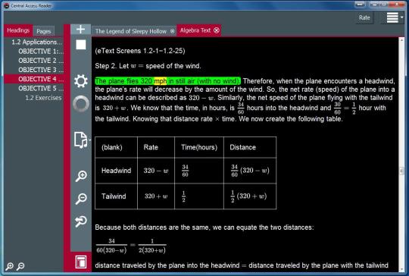Image resolution: width=409 pixels, height=276 pixels.
Task: Click the grey circular progress ring icon
Action: 81,104
